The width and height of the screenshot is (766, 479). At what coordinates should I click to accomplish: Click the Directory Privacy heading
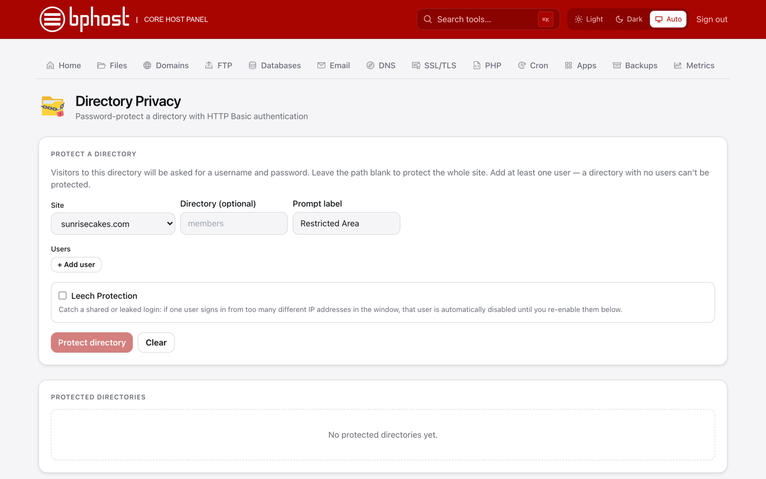coord(128,101)
